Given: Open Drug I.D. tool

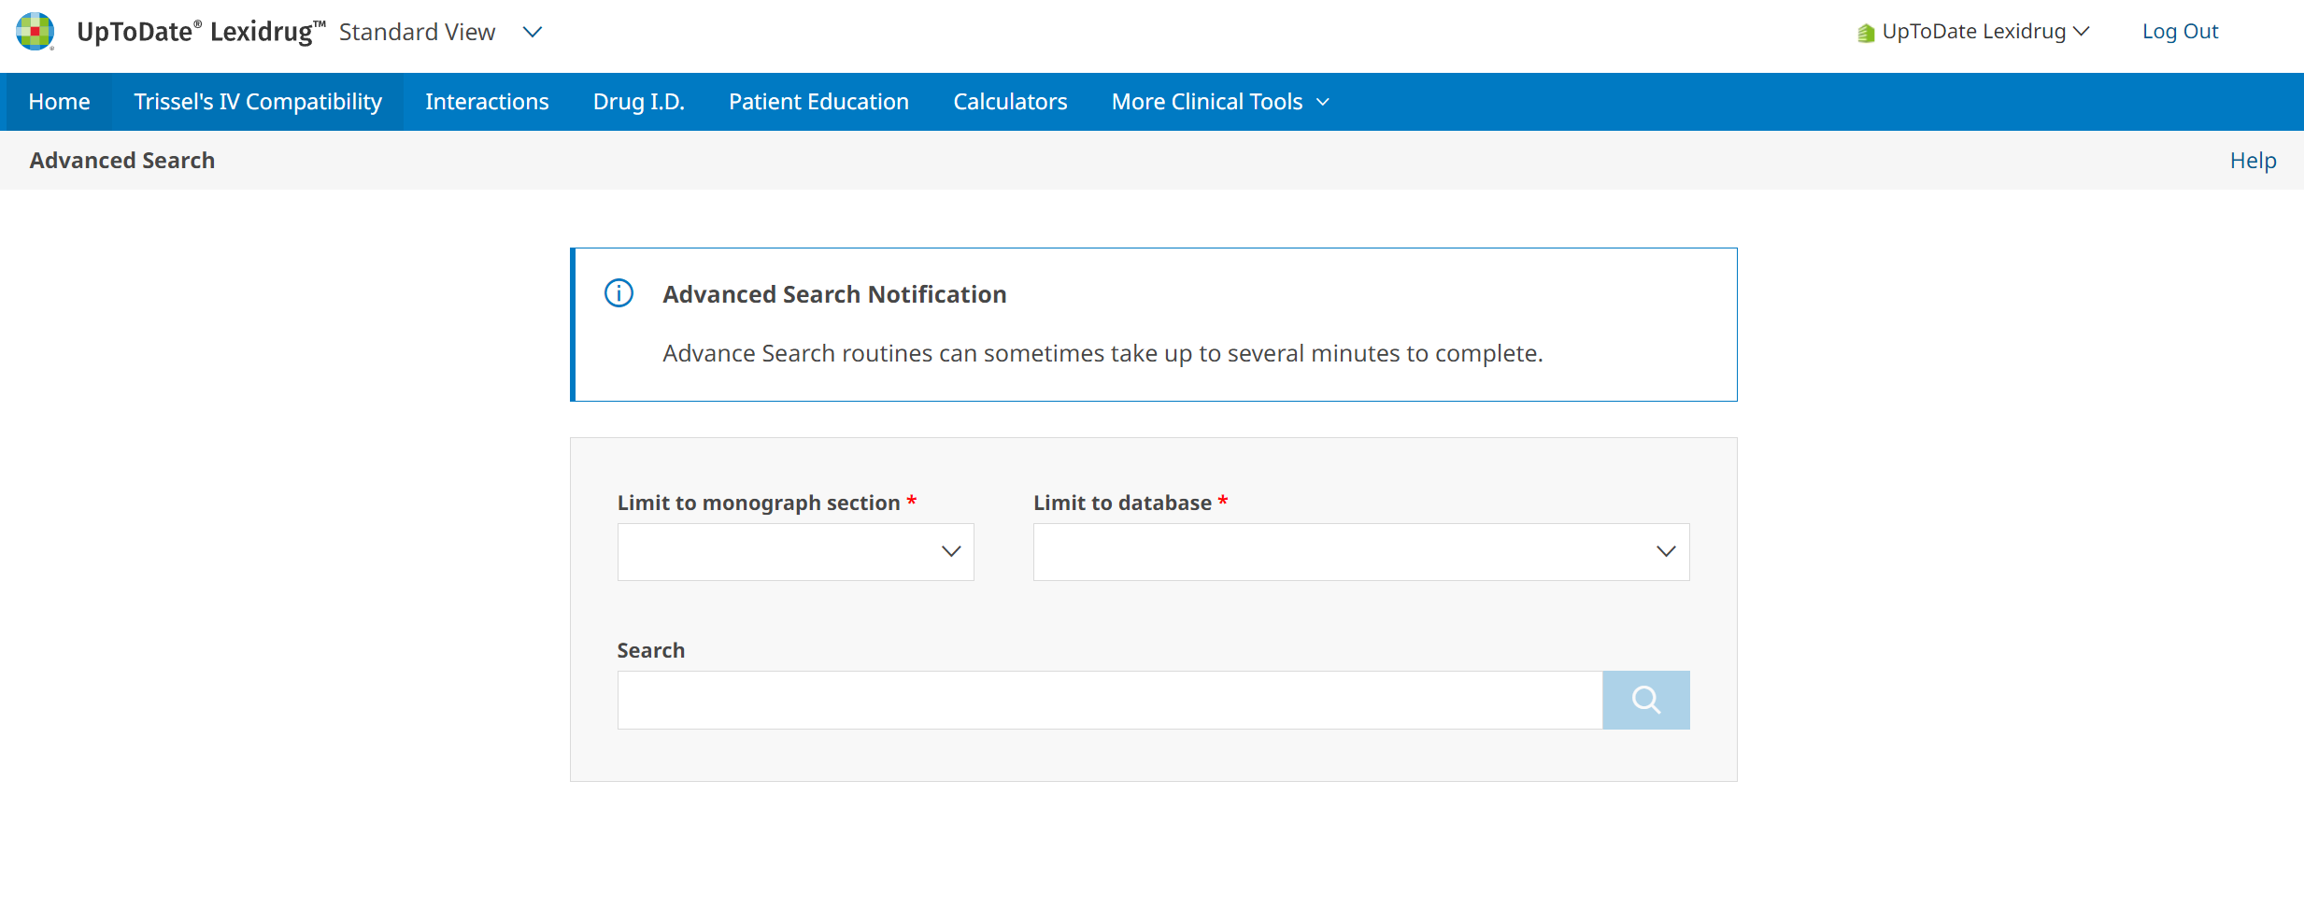Looking at the screenshot, I should (638, 102).
